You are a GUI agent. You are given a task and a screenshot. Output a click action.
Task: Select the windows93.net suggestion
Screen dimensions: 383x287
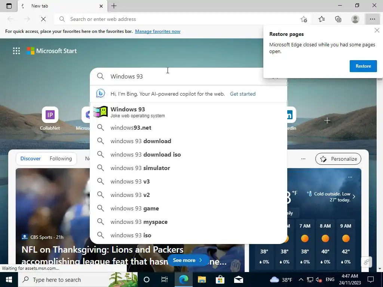(x=189, y=128)
